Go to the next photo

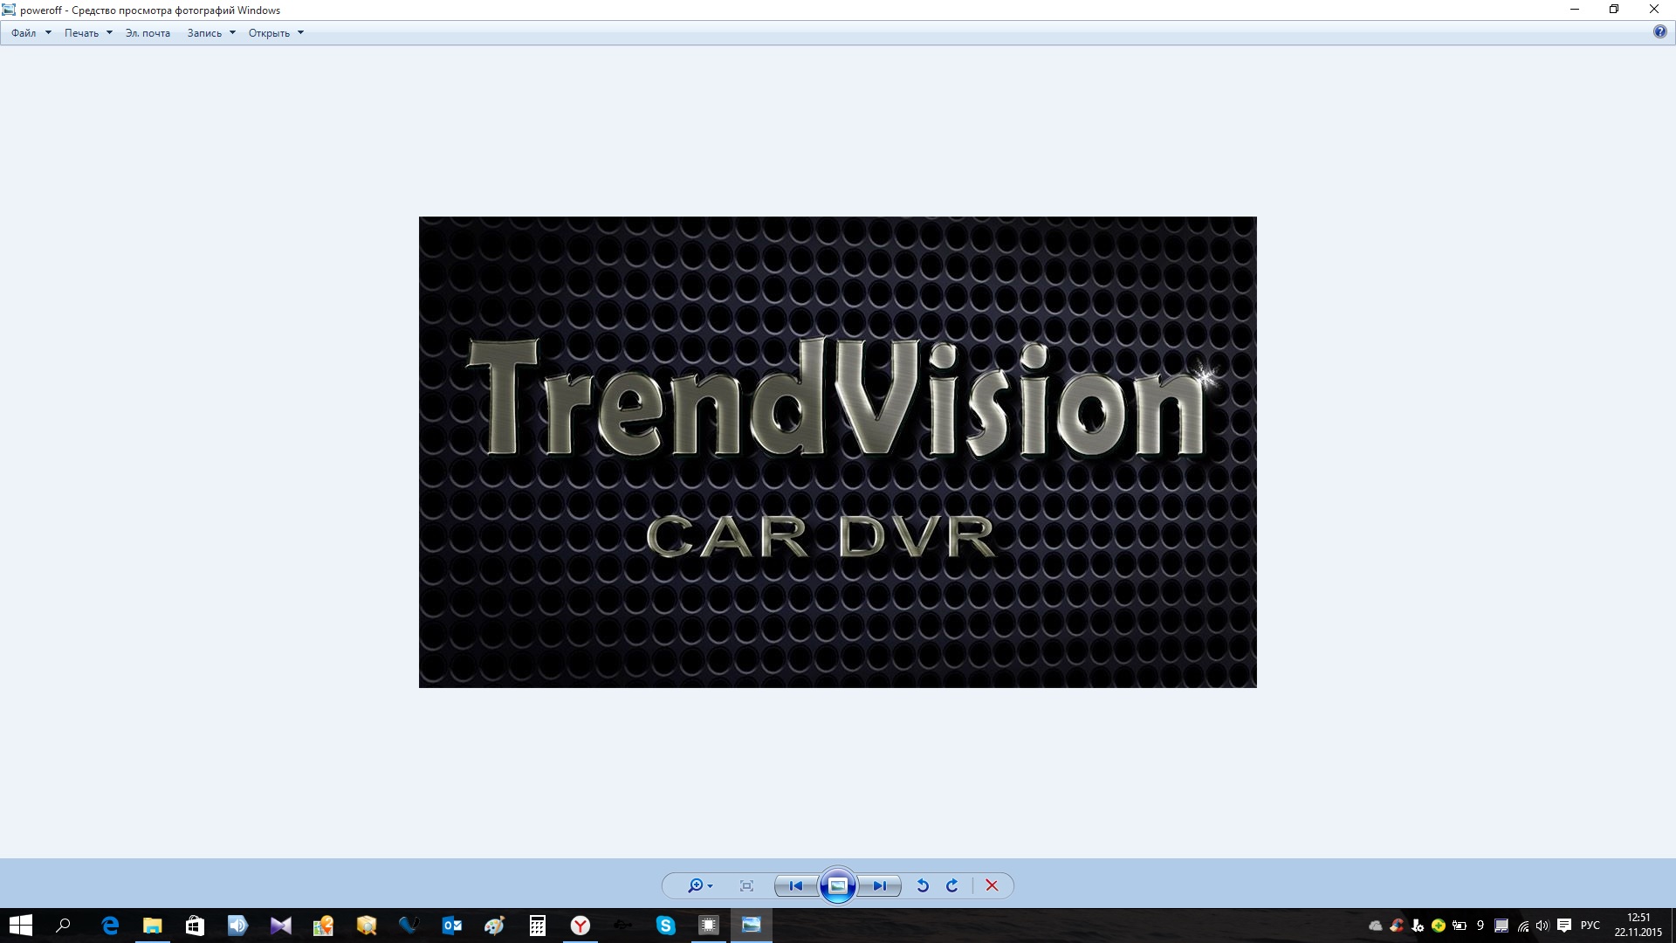[x=879, y=885]
